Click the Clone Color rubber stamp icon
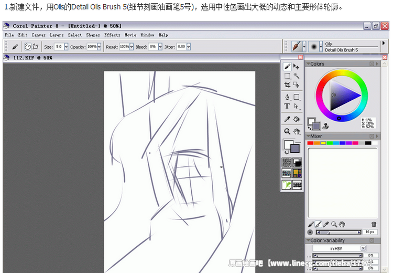Image resolution: width=393 pixels, height=273 pixels. pos(325,126)
